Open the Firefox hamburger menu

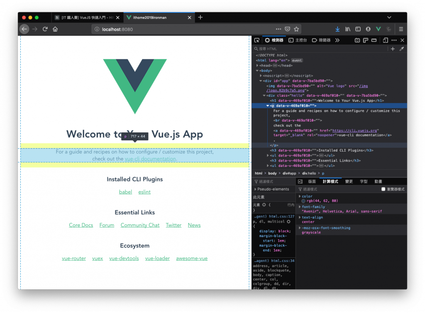pos(401,29)
